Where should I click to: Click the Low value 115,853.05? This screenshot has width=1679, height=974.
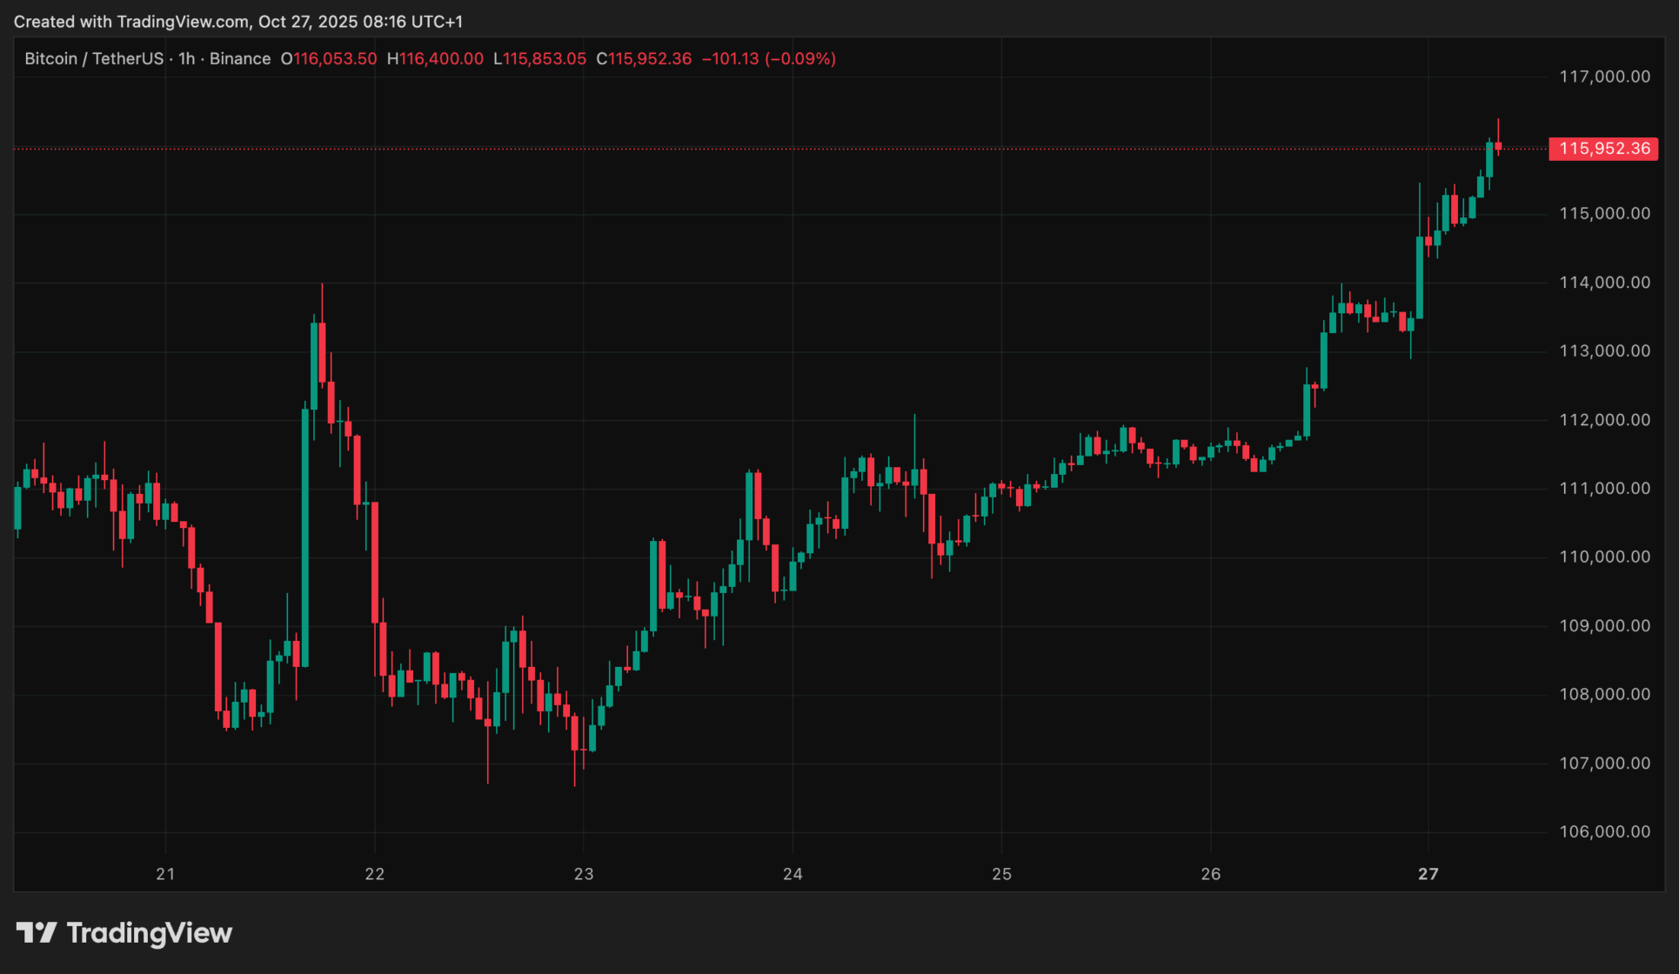545,58
